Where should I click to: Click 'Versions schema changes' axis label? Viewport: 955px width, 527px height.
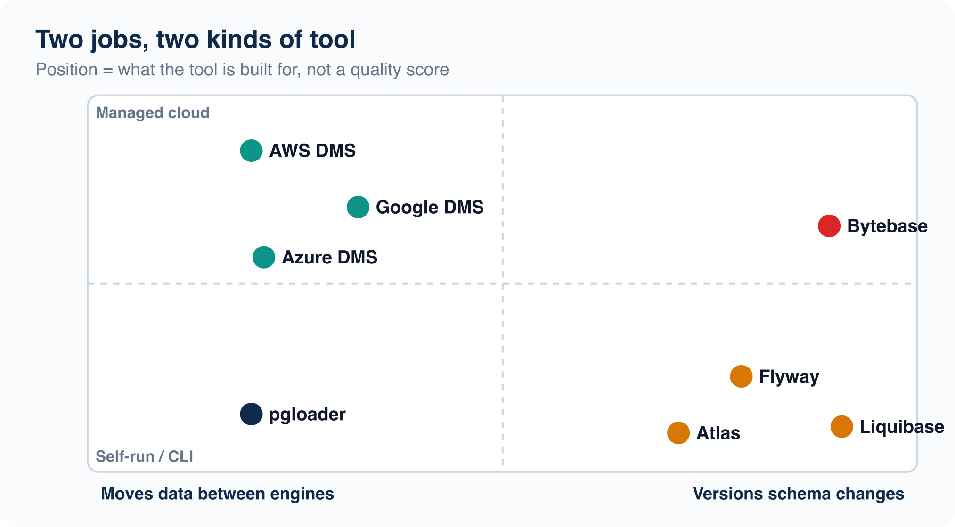(798, 494)
